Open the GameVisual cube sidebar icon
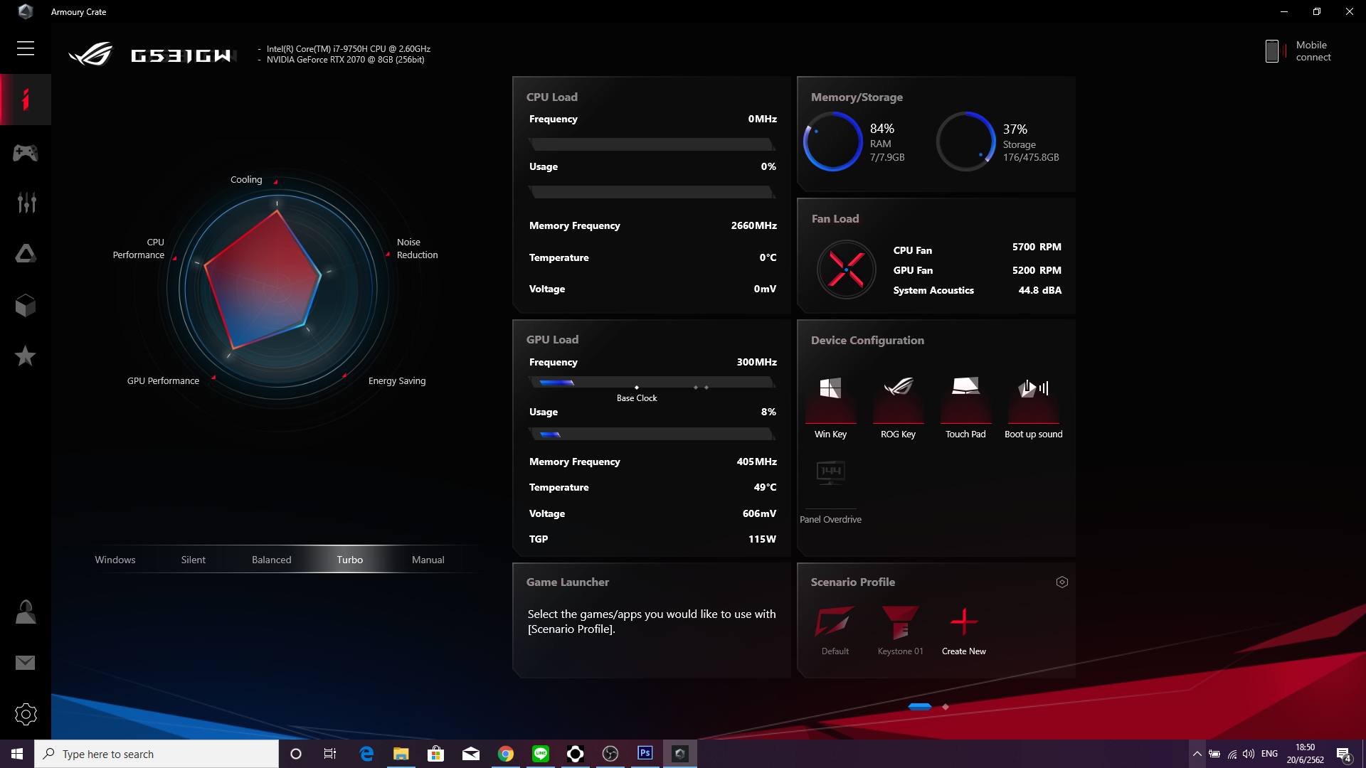This screenshot has height=768, width=1366. point(26,306)
